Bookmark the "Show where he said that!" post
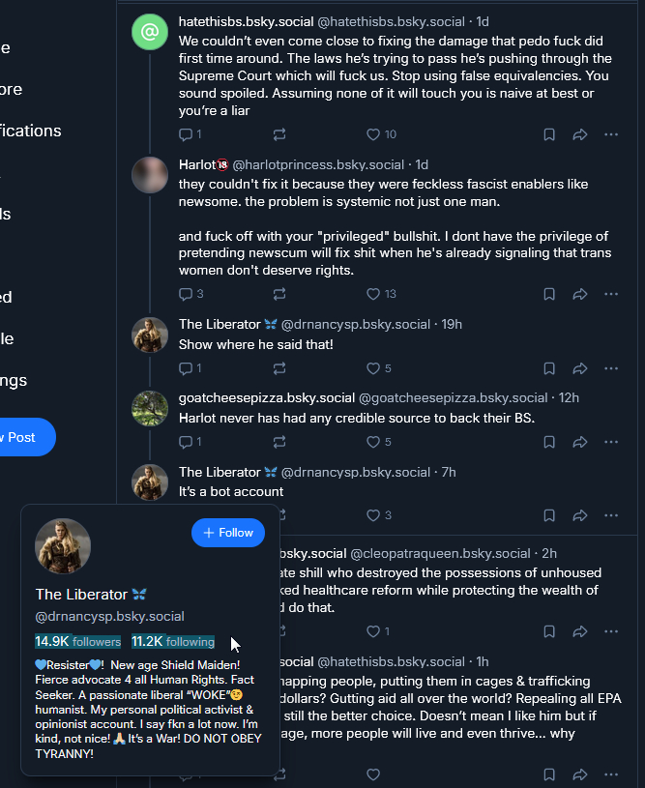The image size is (645, 788). click(x=549, y=368)
